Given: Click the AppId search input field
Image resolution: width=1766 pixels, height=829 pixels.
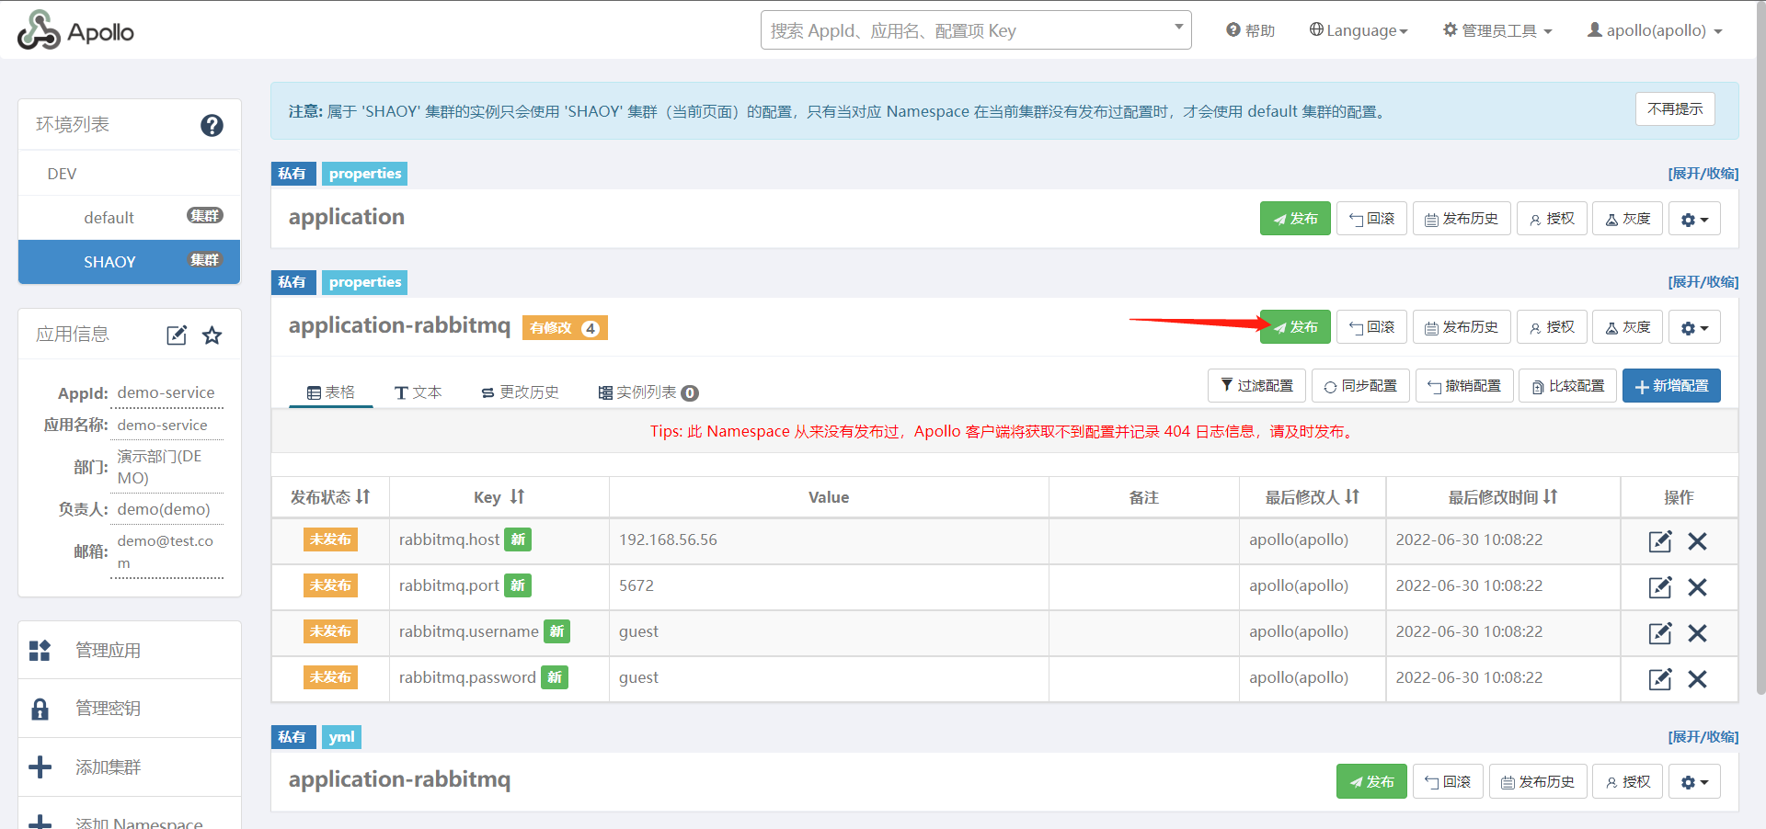Looking at the screenshot, I should point(966,30).
